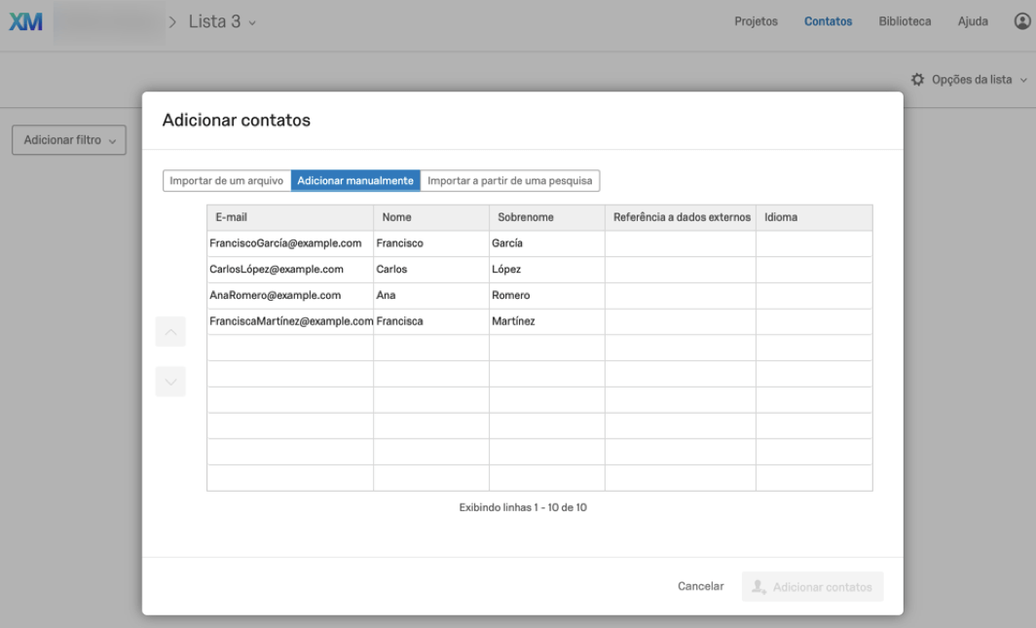Click the Cancelar button

point(700,586)
